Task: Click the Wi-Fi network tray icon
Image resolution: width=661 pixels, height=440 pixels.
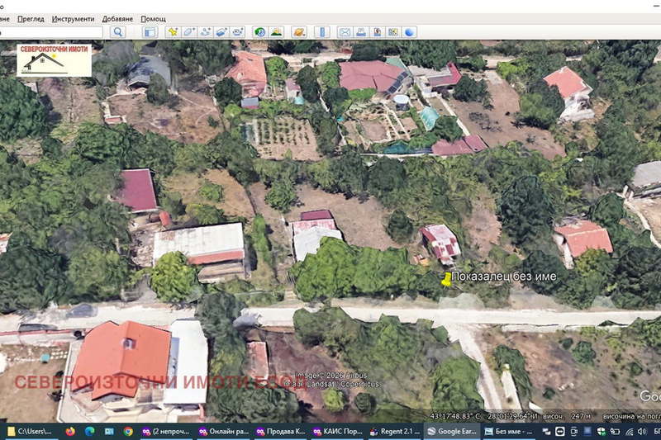Action: click(x=629, y=432)
